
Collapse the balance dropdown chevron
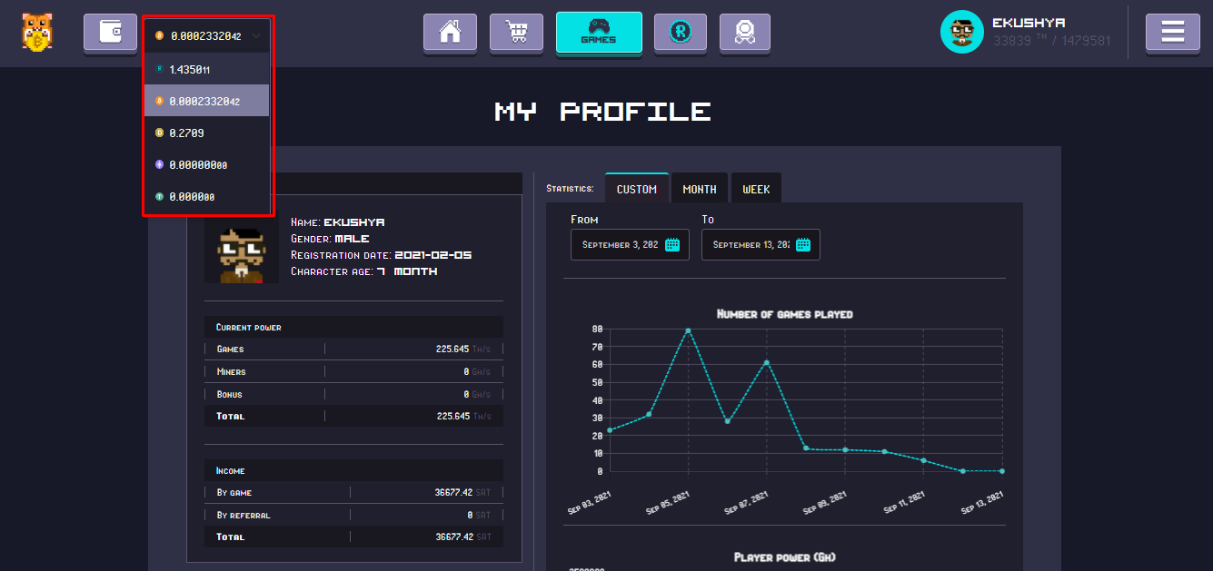[x=257, y=36]
